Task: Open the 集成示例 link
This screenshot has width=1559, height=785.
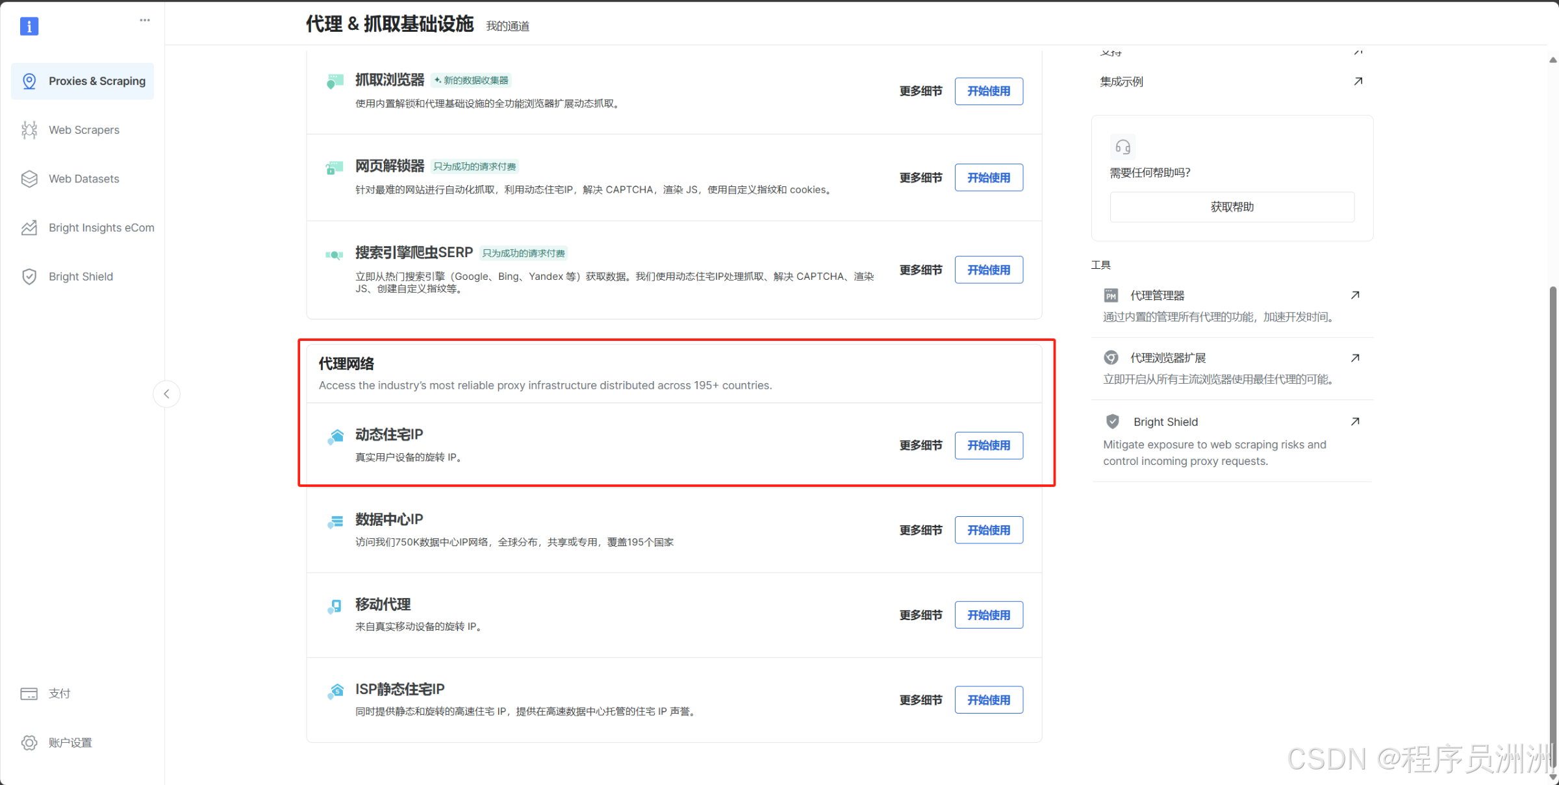Action: [x=1121, y=82]
